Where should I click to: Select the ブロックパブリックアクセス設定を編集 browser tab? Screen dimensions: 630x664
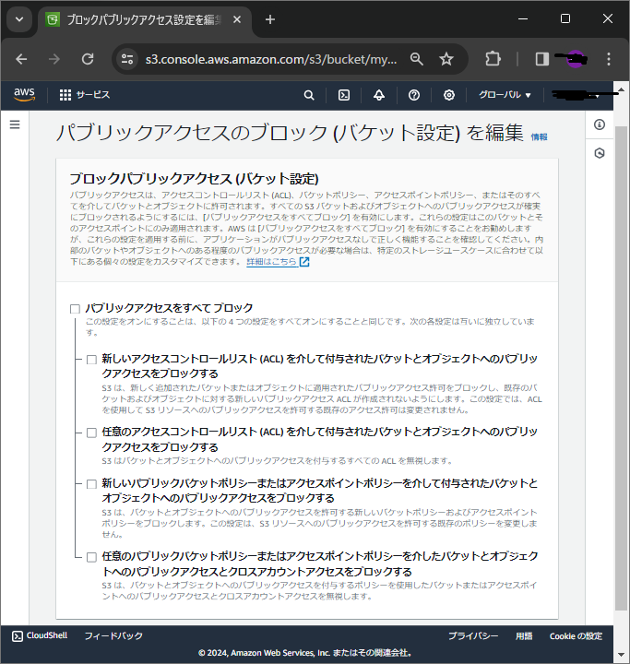(145, 20)
